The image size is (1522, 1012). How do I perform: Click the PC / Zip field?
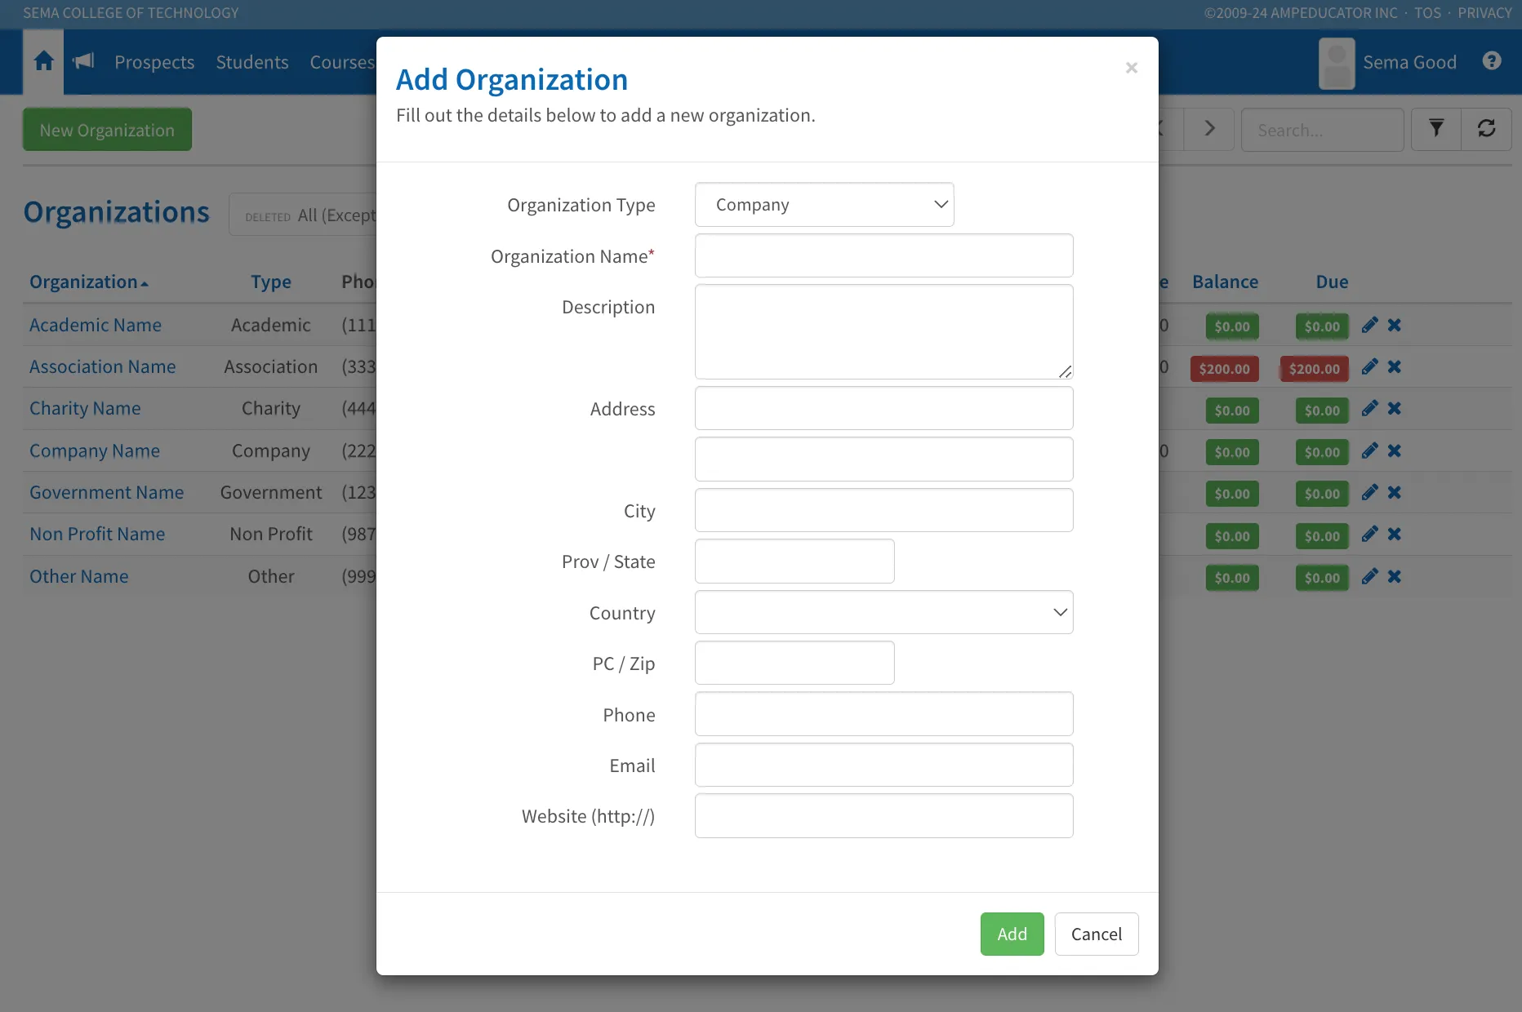(x=794, y=663)
